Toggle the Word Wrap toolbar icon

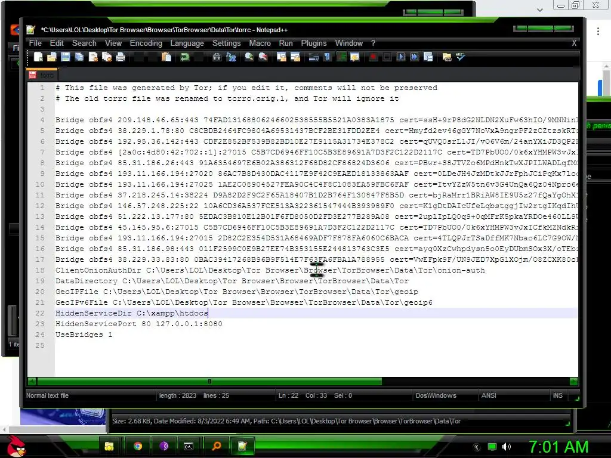pyautogui.click(x=313, y=57)
